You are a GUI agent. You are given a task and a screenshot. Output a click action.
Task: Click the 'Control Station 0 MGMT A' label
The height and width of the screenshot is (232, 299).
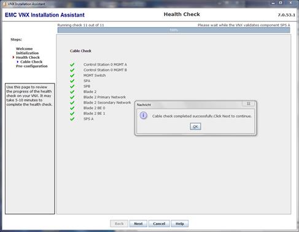coord(105,64)
